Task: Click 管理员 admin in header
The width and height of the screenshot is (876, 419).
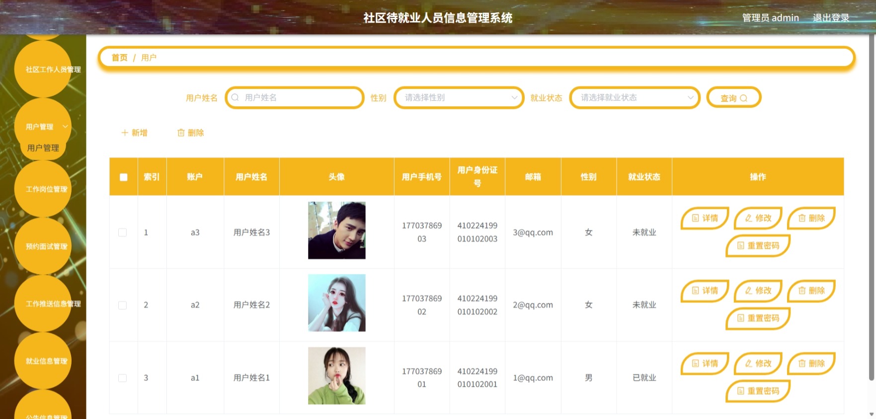Action: (x=770, y=18)
